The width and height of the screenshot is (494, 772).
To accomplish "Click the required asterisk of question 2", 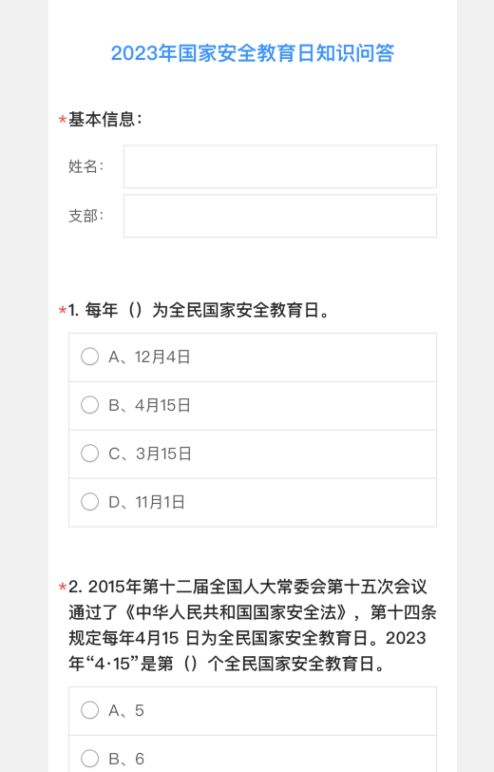I will pos(63,588).
